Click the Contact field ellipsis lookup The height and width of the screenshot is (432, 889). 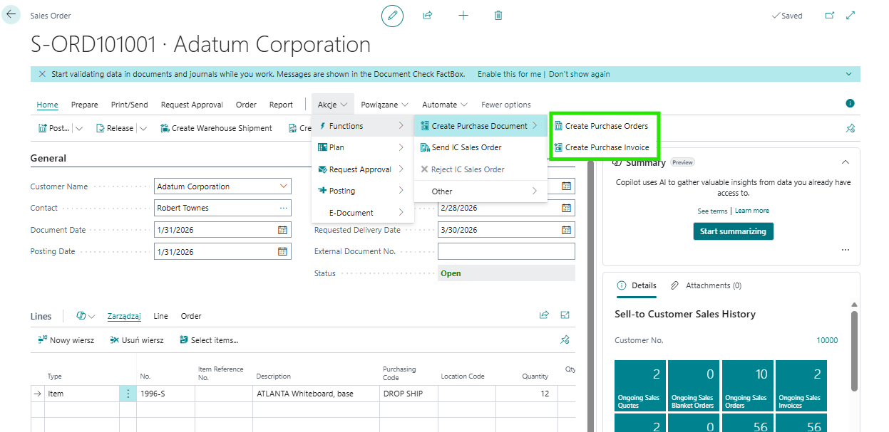click(x=283, y=208)
